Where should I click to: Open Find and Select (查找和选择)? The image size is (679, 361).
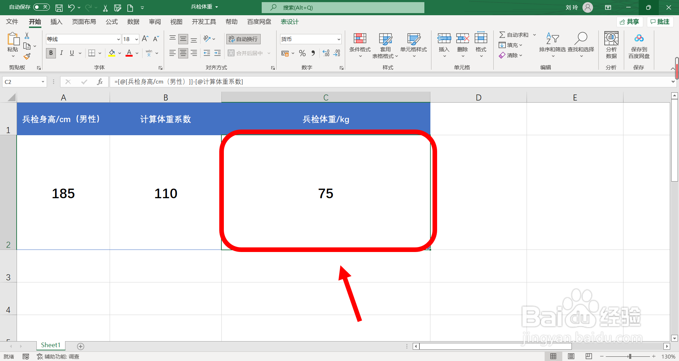581,45
